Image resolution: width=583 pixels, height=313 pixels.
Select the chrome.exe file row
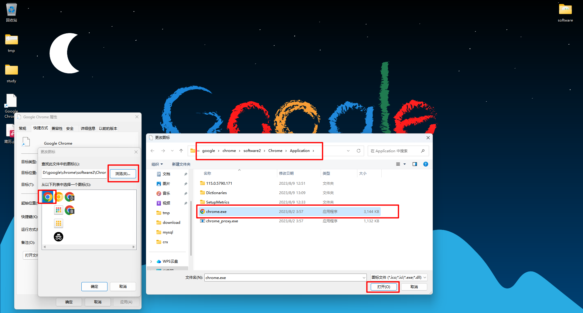289,212
